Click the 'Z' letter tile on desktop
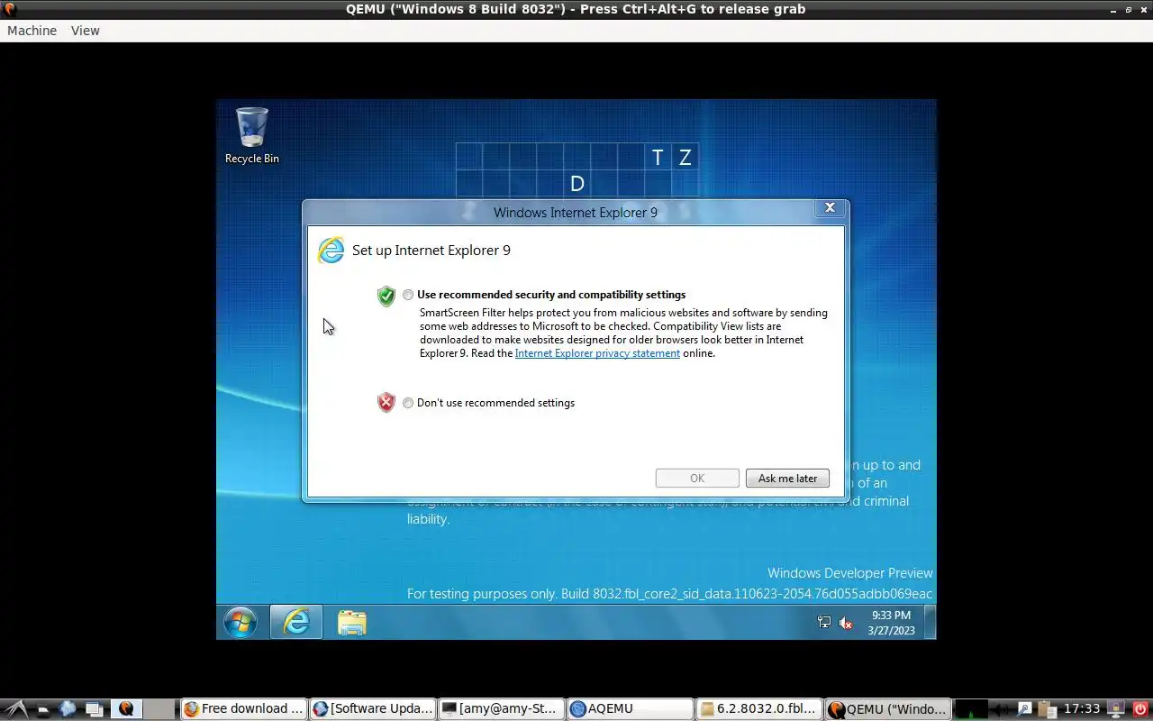This screenshot has width=1153, height=721. pyautogui.click(x=685, y=158)
